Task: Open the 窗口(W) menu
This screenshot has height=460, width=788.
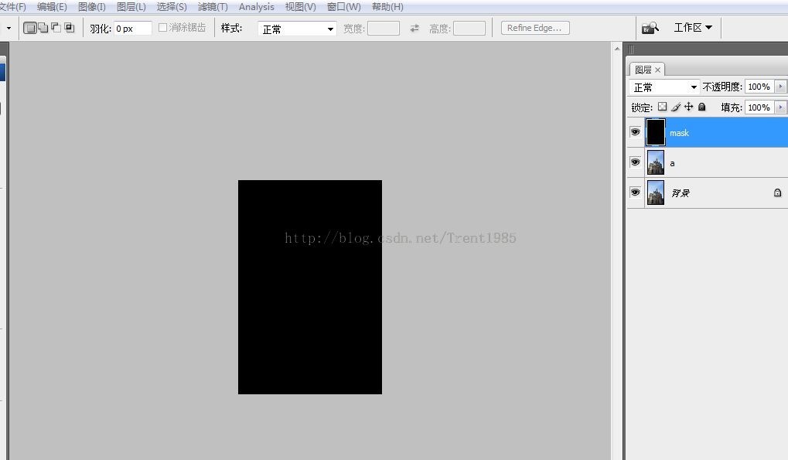Action: pyautogui.click(x=344, y=7)
